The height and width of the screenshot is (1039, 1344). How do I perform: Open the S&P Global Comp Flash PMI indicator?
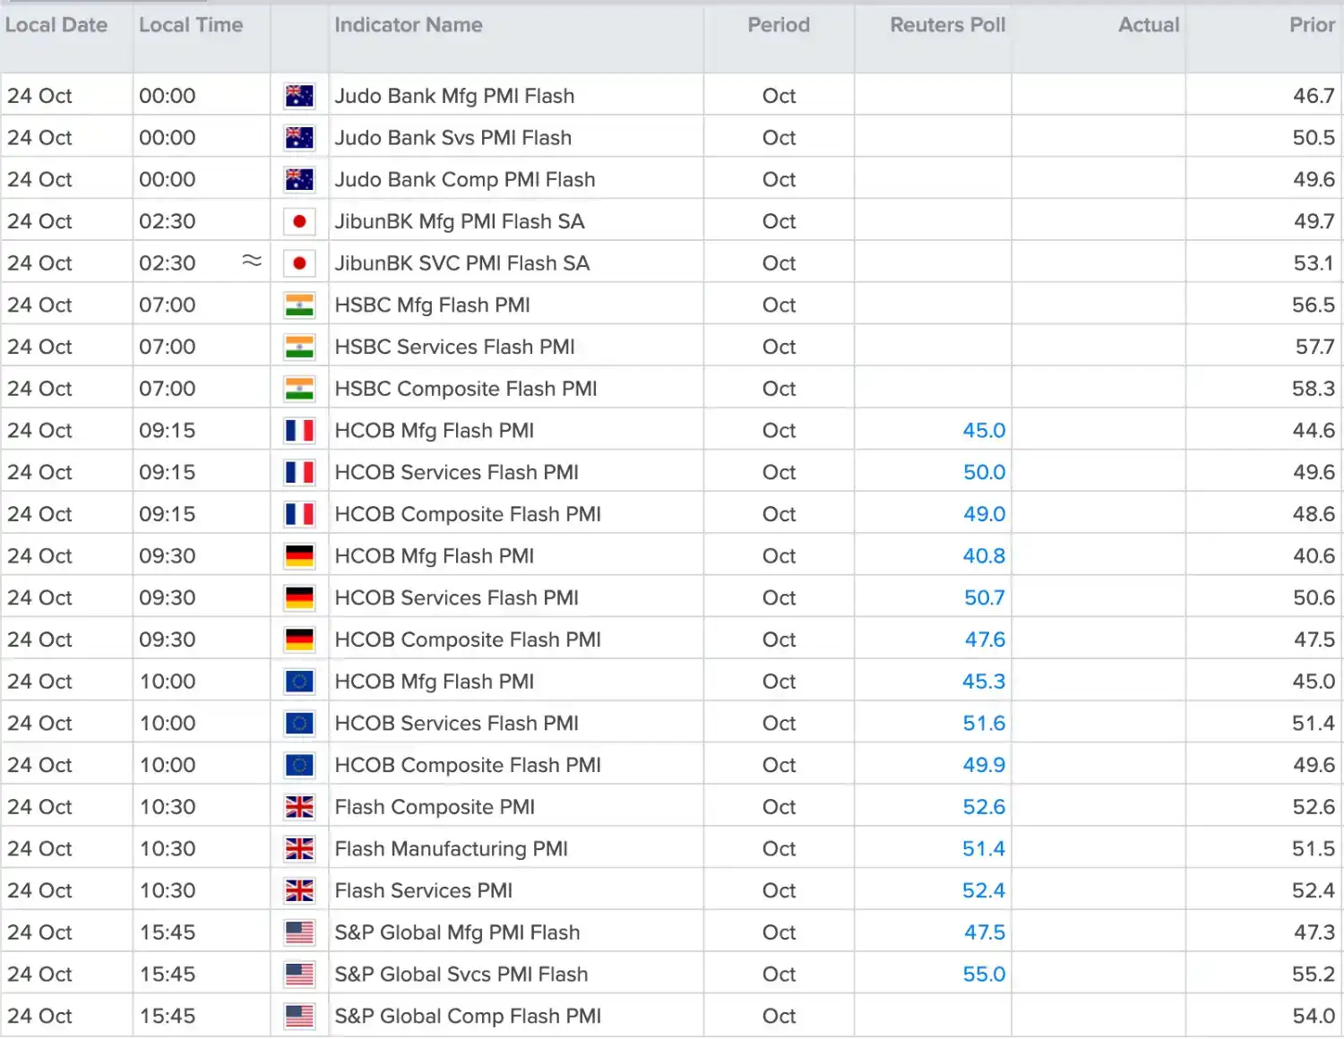468,1017
